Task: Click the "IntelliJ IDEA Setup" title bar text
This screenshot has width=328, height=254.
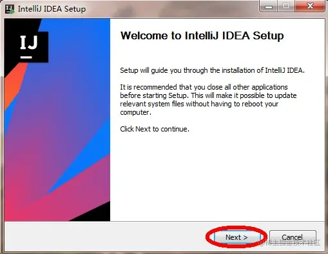Action: (x=52, y=9)
